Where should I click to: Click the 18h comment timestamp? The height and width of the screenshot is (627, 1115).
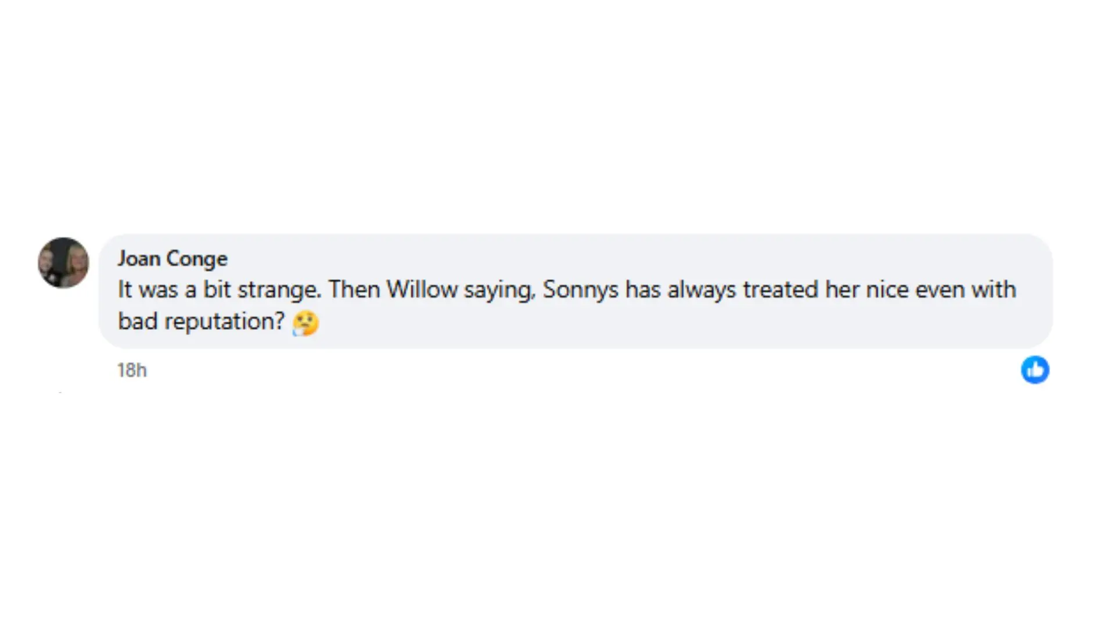(132, 370)
